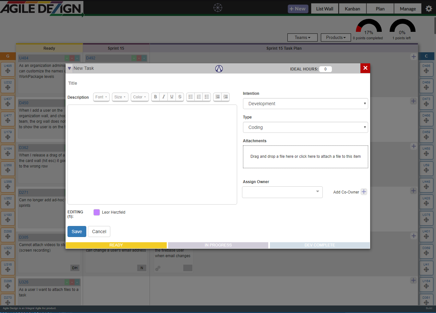Open the List Wall view
This screenshot has width=436, height=313.
coord(324,9)
